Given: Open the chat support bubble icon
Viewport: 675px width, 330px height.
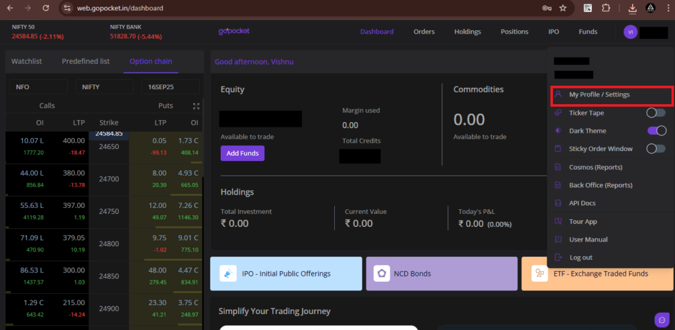Looking at the screenshot, I should pos(661,320).
